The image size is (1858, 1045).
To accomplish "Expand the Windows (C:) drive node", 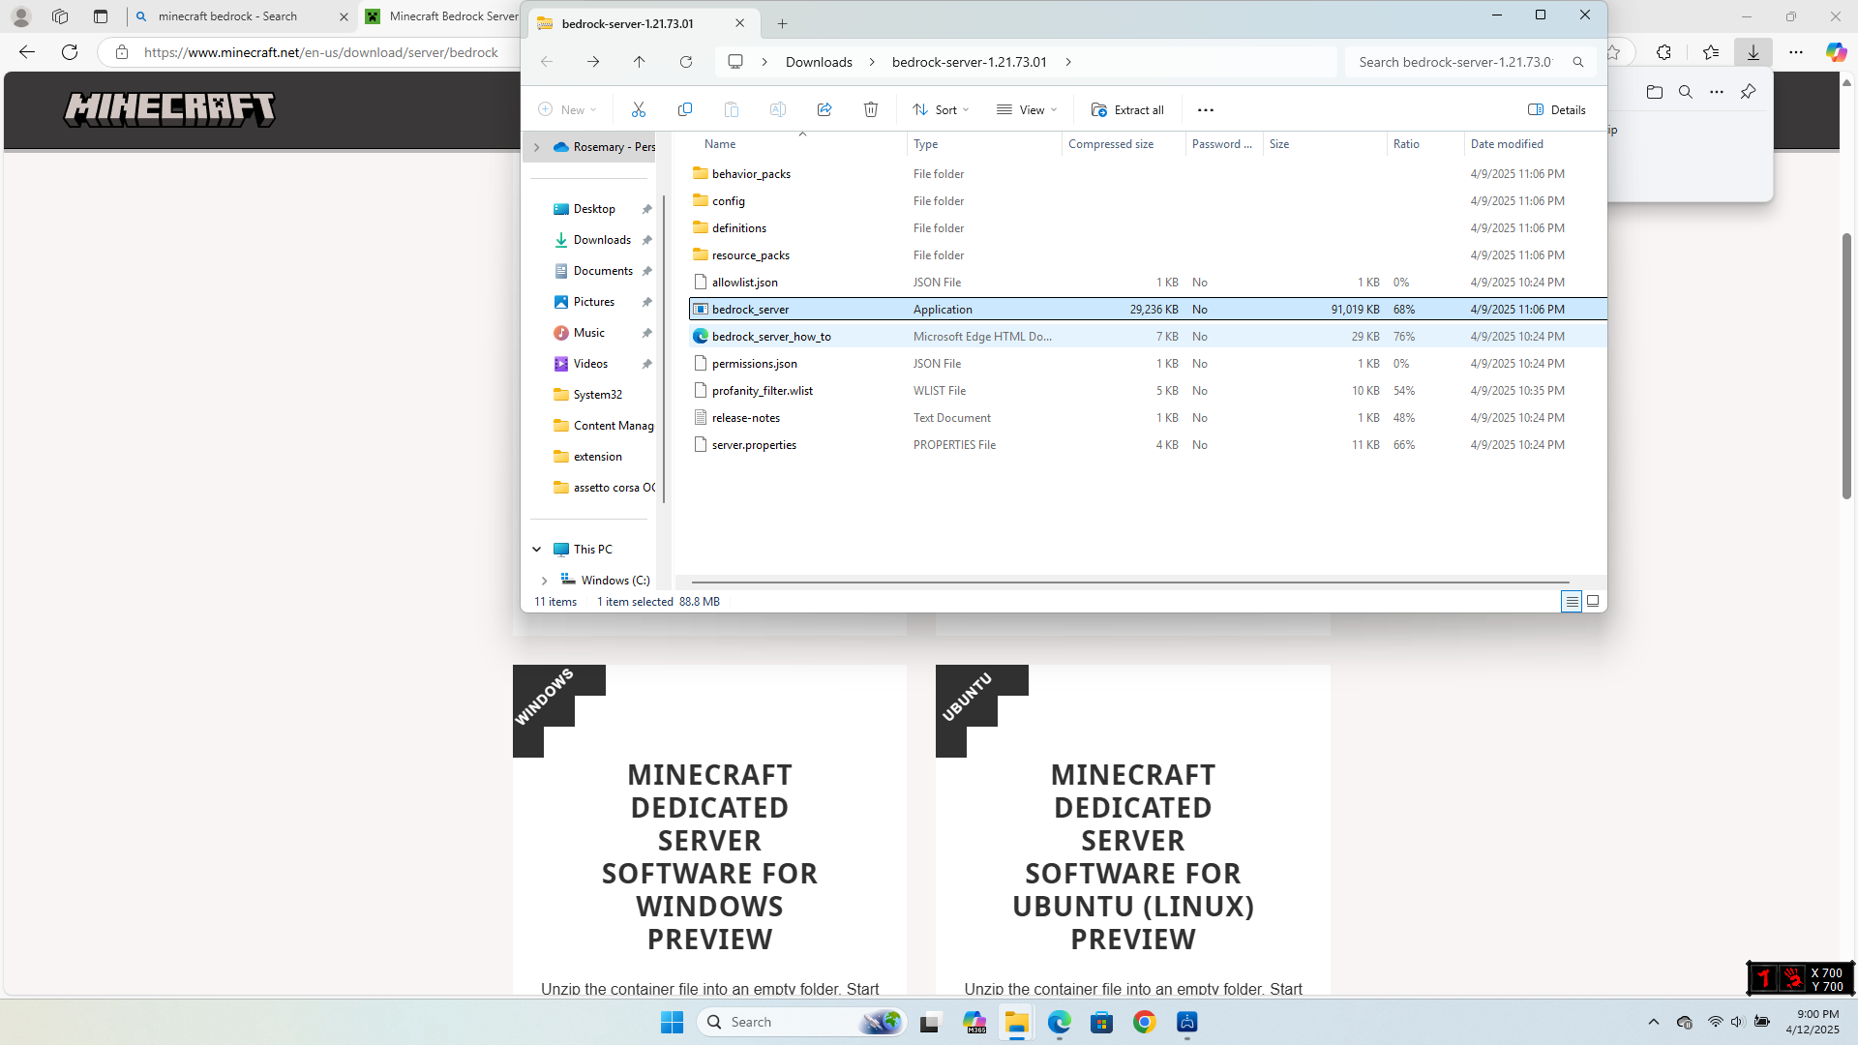I will [x=545, y=581].
